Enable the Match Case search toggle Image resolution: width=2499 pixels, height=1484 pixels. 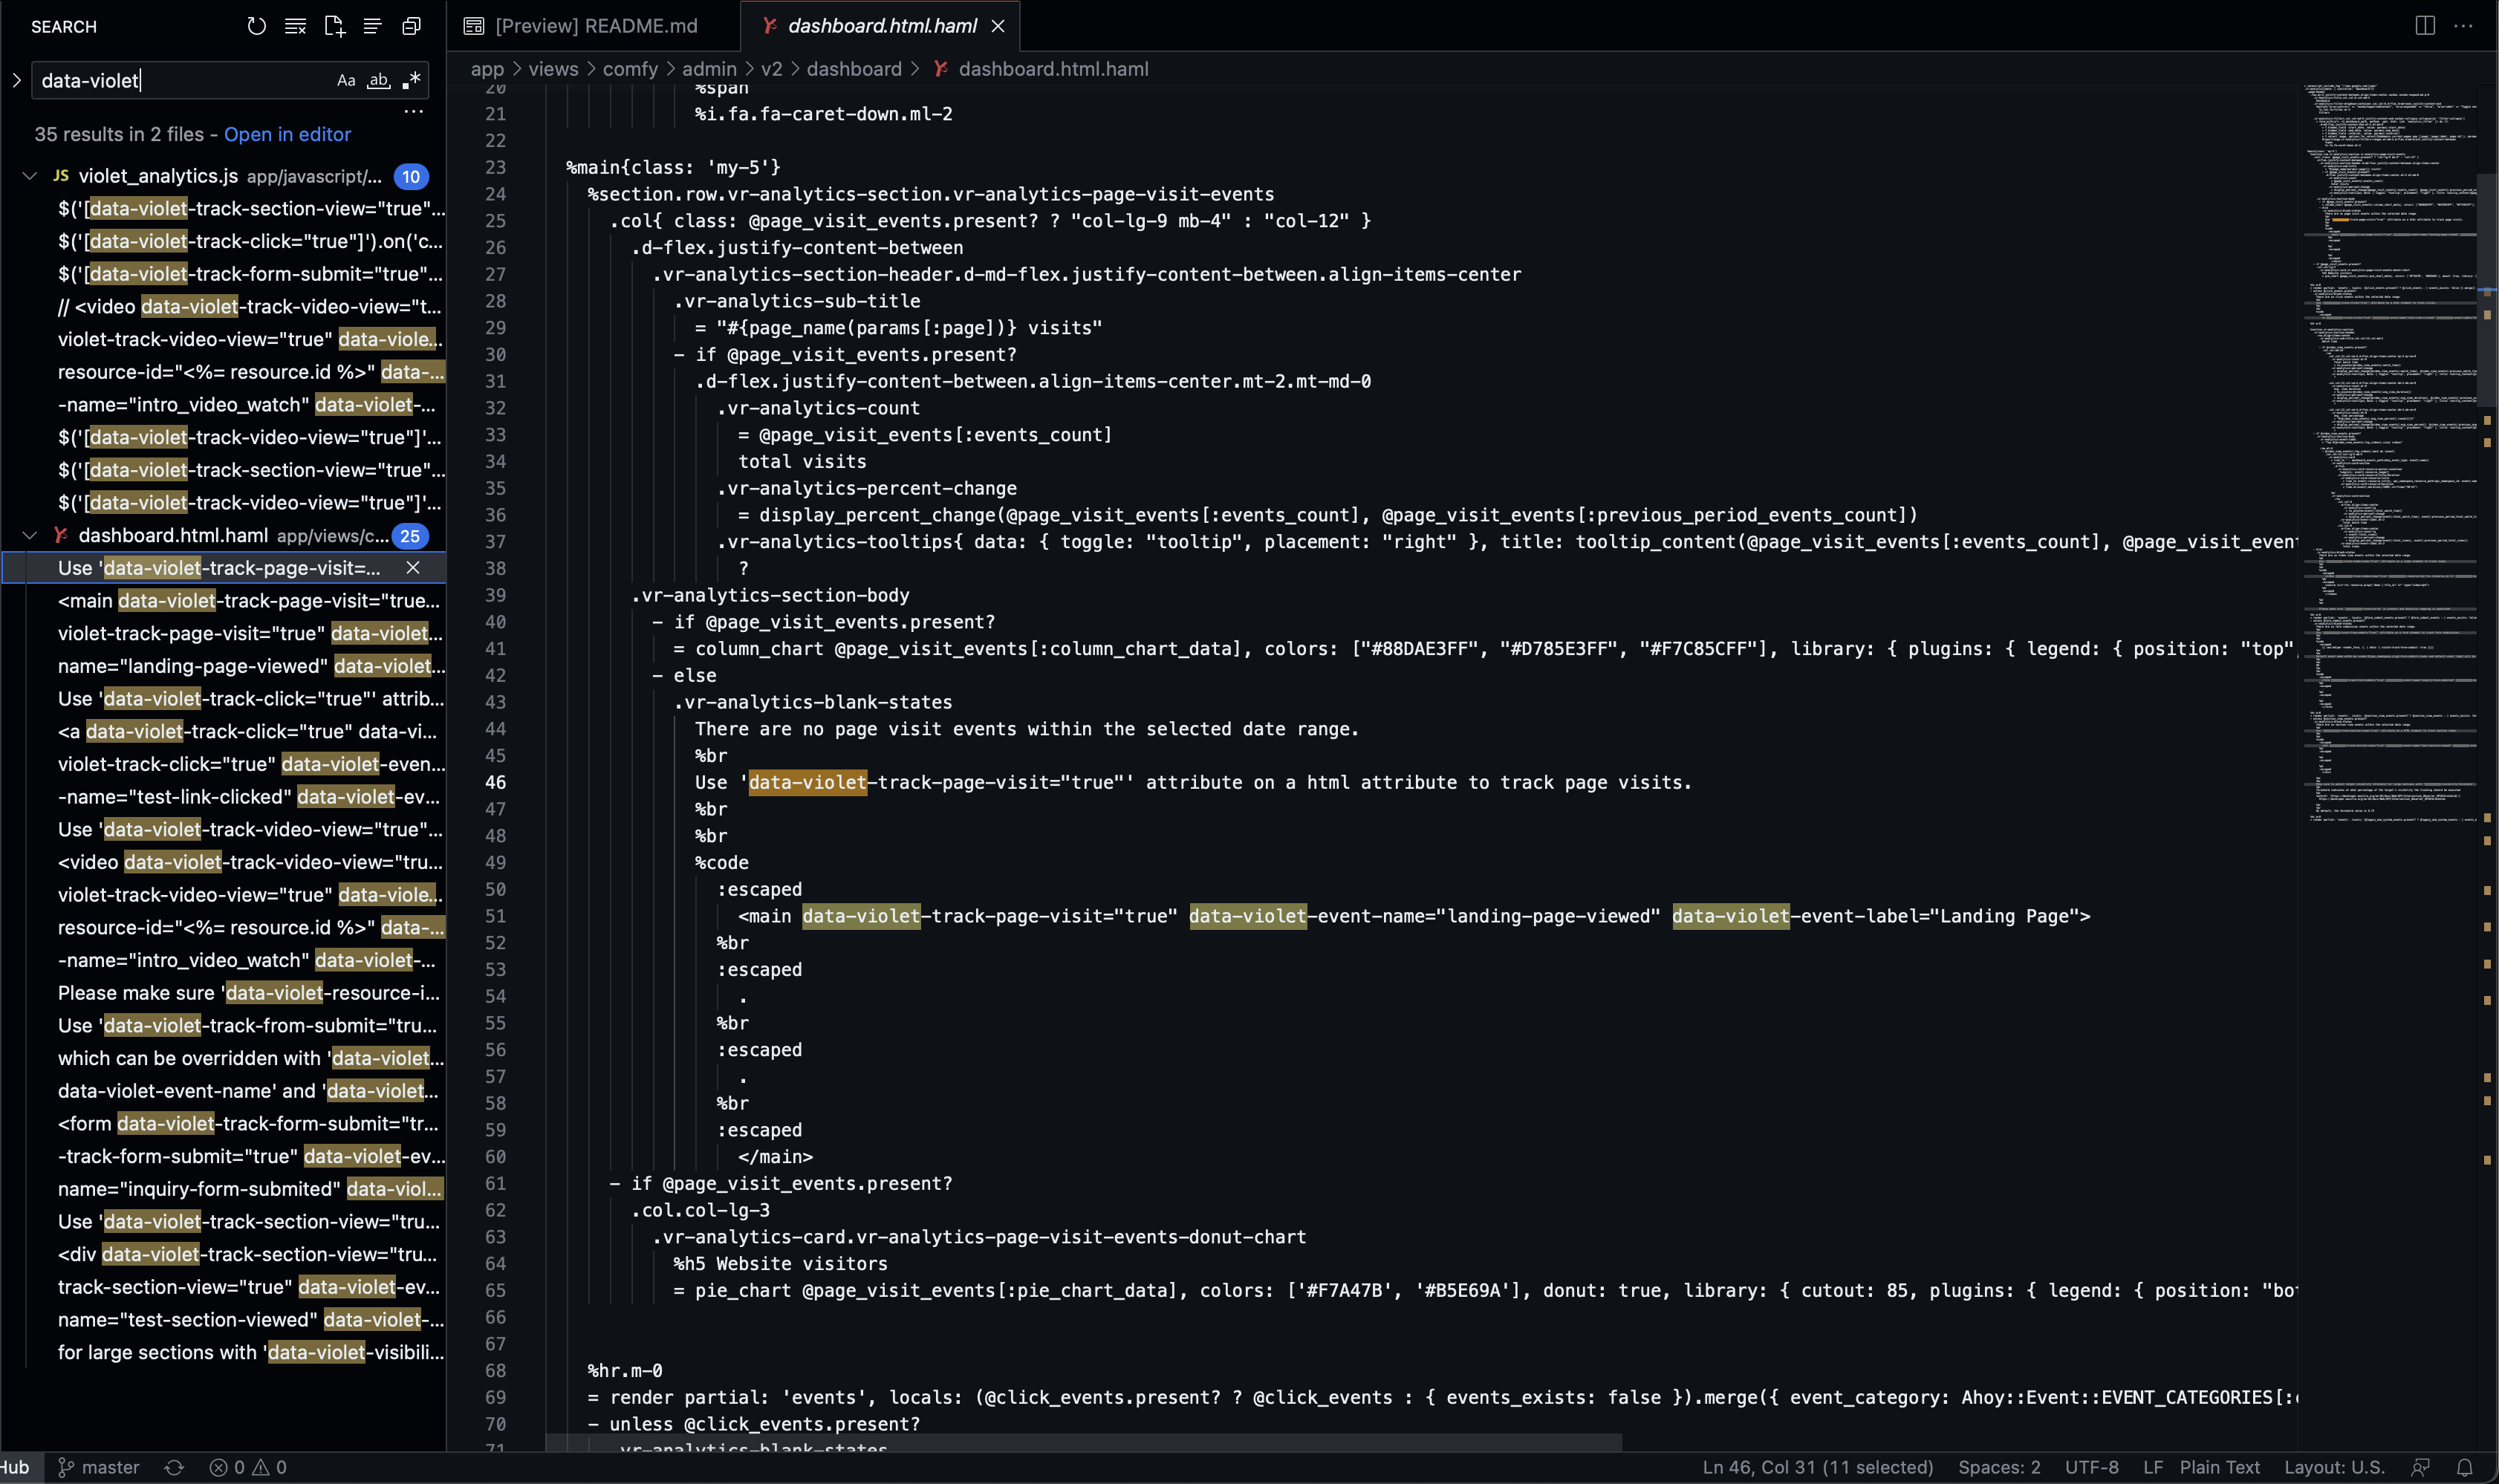coord(346,80)
